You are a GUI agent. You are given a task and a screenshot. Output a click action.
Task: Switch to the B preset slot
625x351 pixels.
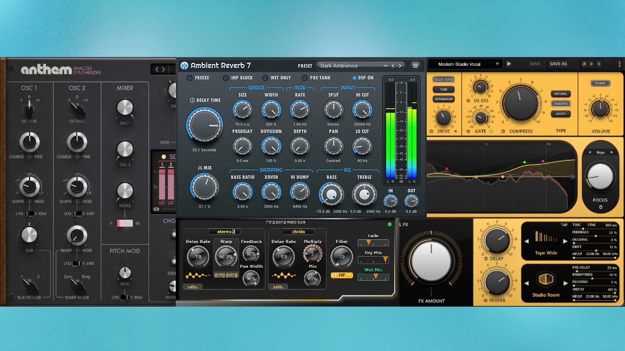[x=599, y=64]
